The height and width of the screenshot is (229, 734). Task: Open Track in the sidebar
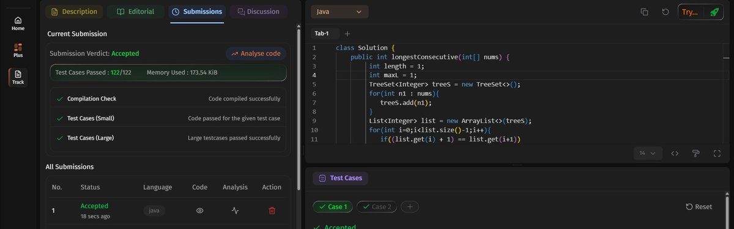(x=18, y=77)
